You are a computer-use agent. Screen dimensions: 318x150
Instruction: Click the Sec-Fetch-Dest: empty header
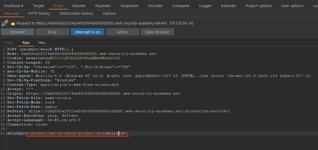[x=32, y=107]
